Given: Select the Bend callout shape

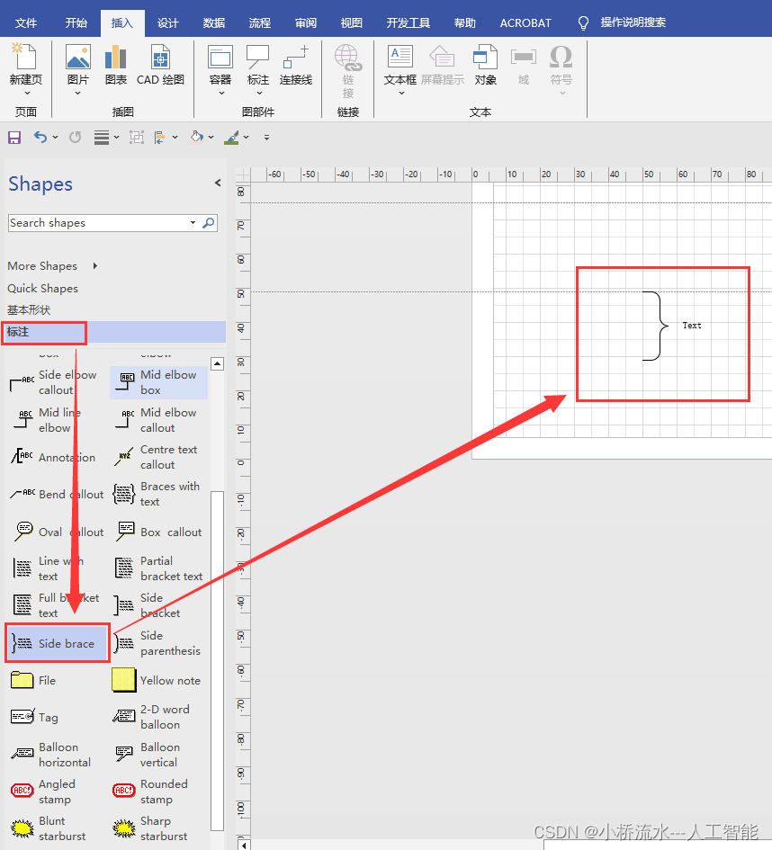Looking at the screenshot, I should click(x=57, y=494).
